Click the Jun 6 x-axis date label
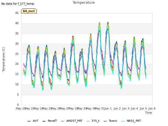Image resolution: width=168 pixels, height=126 pixels. pyautogui.click(x=152, y=108)
